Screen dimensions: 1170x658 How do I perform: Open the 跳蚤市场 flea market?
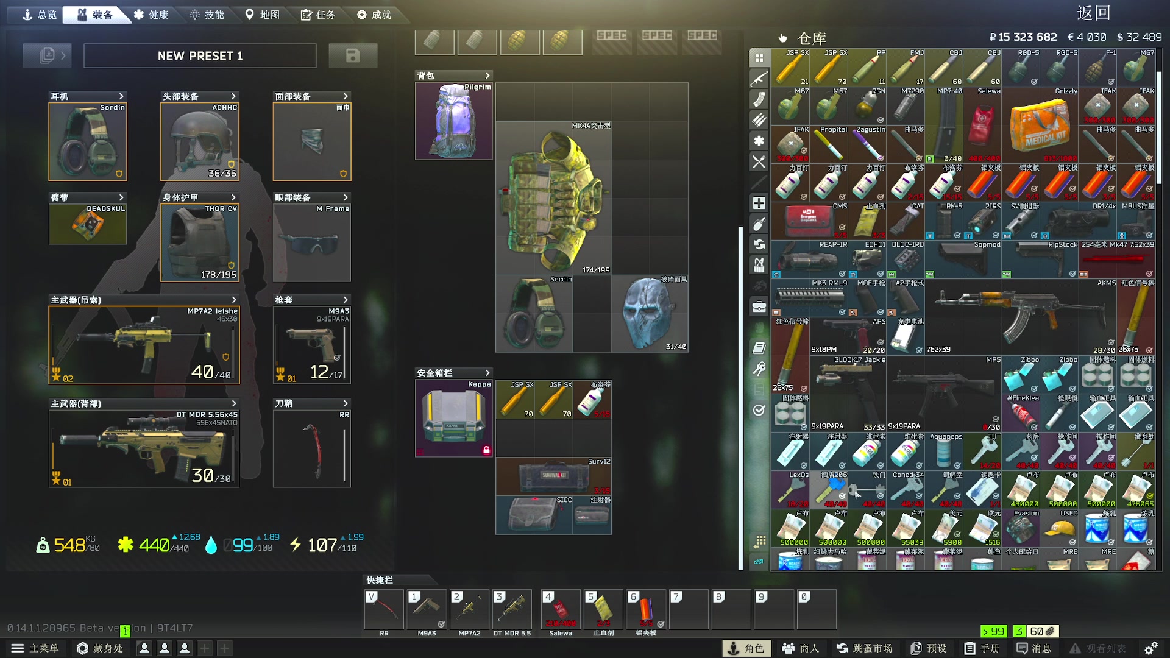pyautogui.click(x=865, y=648)
